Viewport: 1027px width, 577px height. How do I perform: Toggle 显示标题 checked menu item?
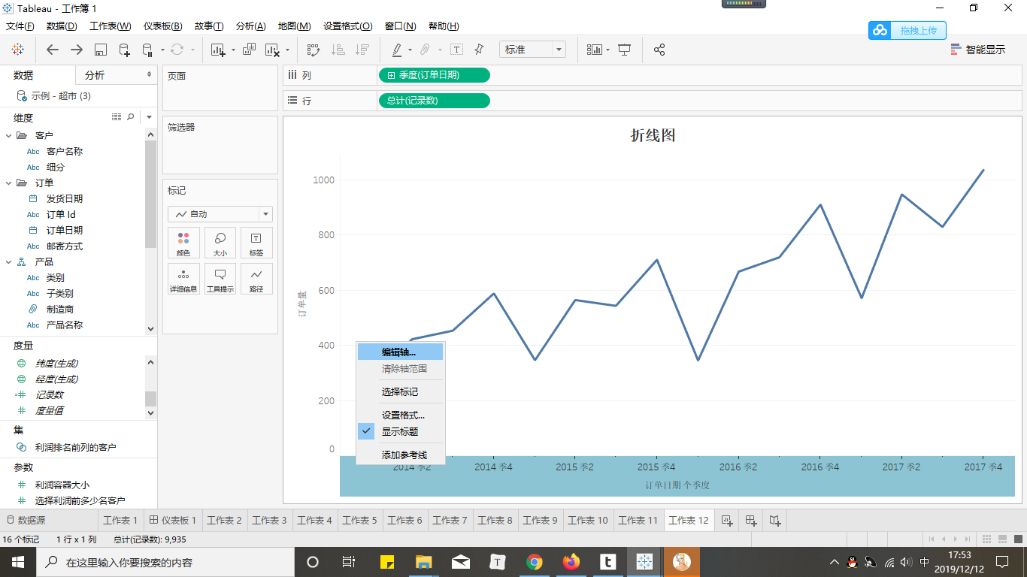400,431
